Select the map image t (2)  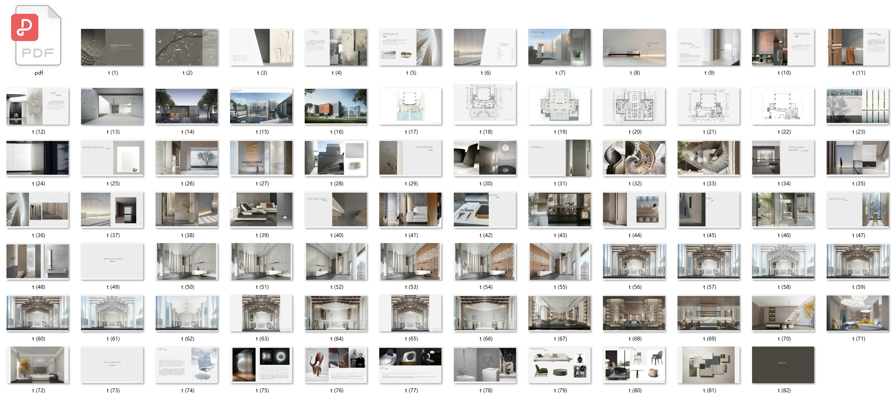pyautogui.click(x=187, y=47)
